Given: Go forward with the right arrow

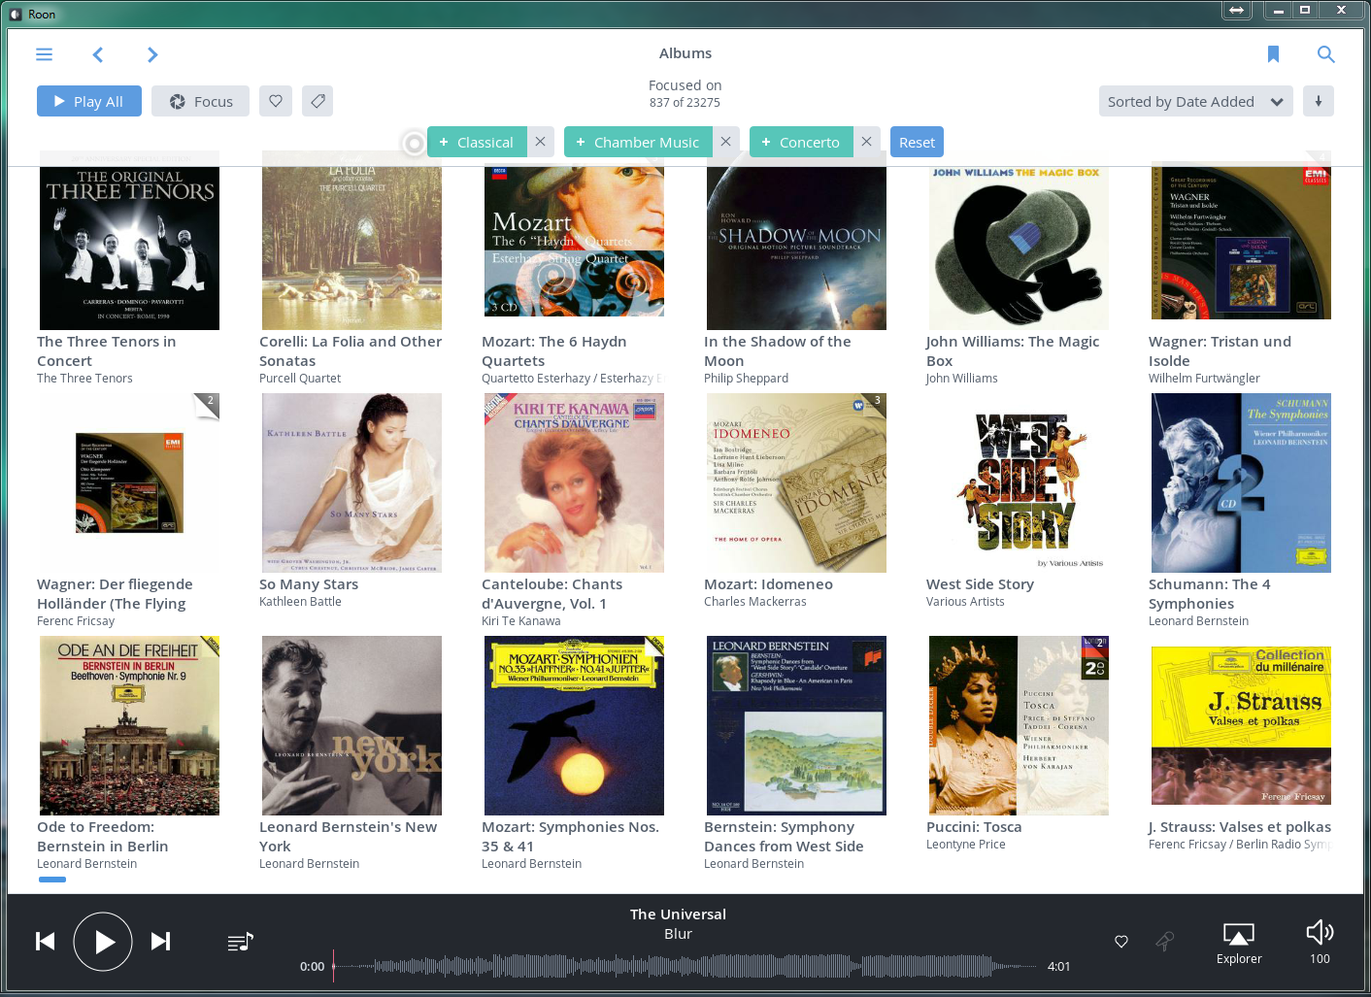Looking at the screenshot, I should (152, 54).
